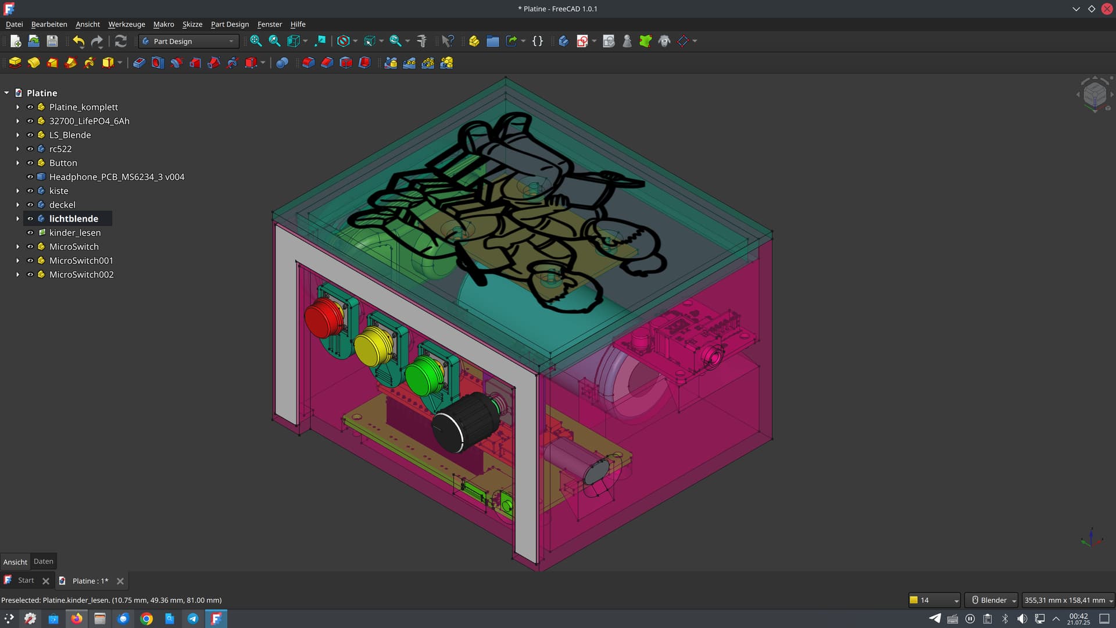Switch to the Start tab

(26, 580)
